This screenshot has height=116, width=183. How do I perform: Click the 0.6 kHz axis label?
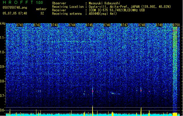3,110
